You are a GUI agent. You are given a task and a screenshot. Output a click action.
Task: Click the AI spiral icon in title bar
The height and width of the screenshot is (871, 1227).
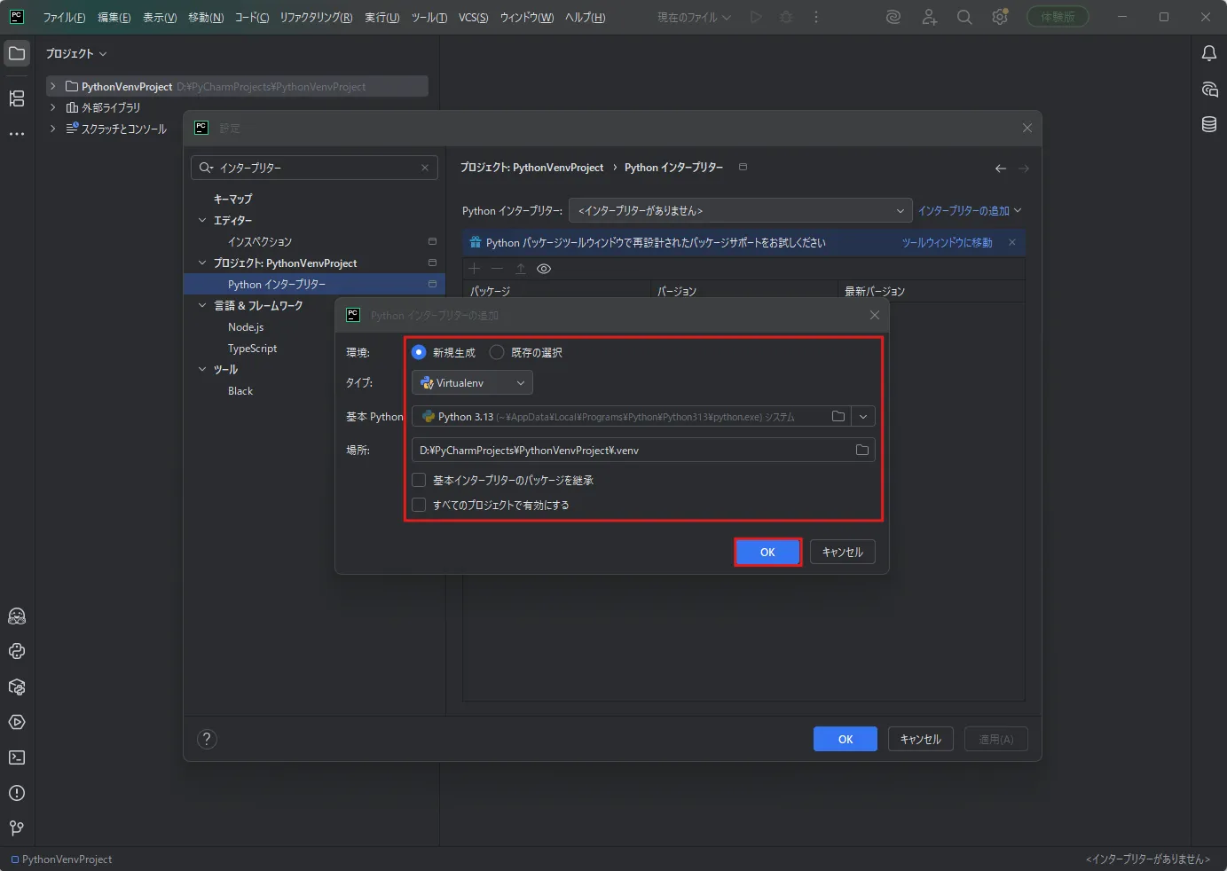(893, 17)
